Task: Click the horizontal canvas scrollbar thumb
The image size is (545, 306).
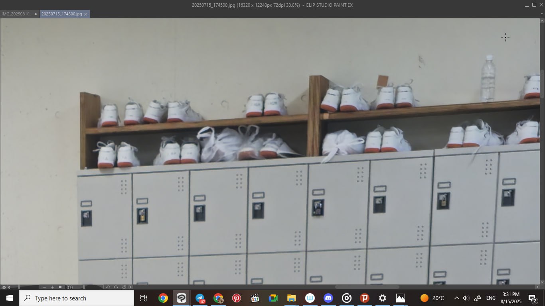Action: 367,287
